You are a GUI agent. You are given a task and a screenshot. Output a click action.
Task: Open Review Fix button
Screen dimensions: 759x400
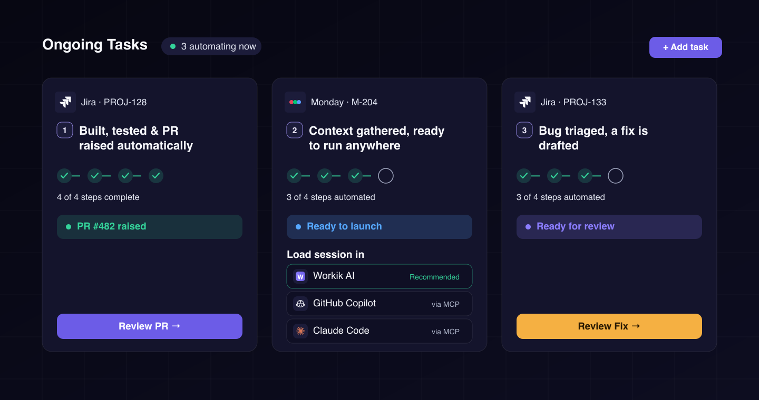[609, 326]
